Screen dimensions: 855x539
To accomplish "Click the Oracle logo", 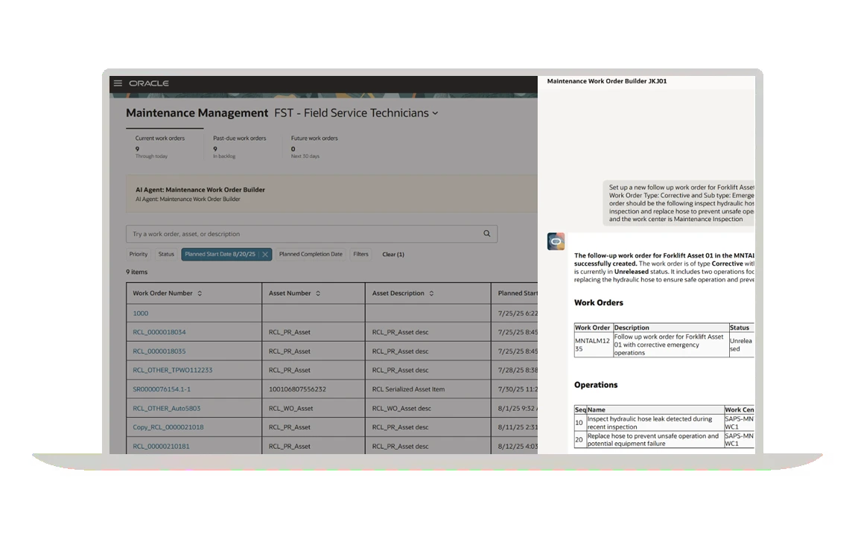I will [149, 83].
